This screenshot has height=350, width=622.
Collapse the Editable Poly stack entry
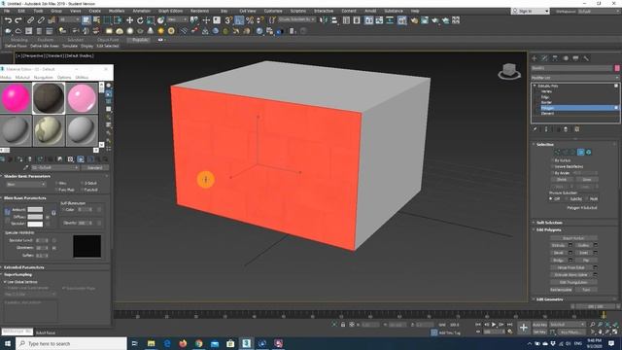[535, 86]
